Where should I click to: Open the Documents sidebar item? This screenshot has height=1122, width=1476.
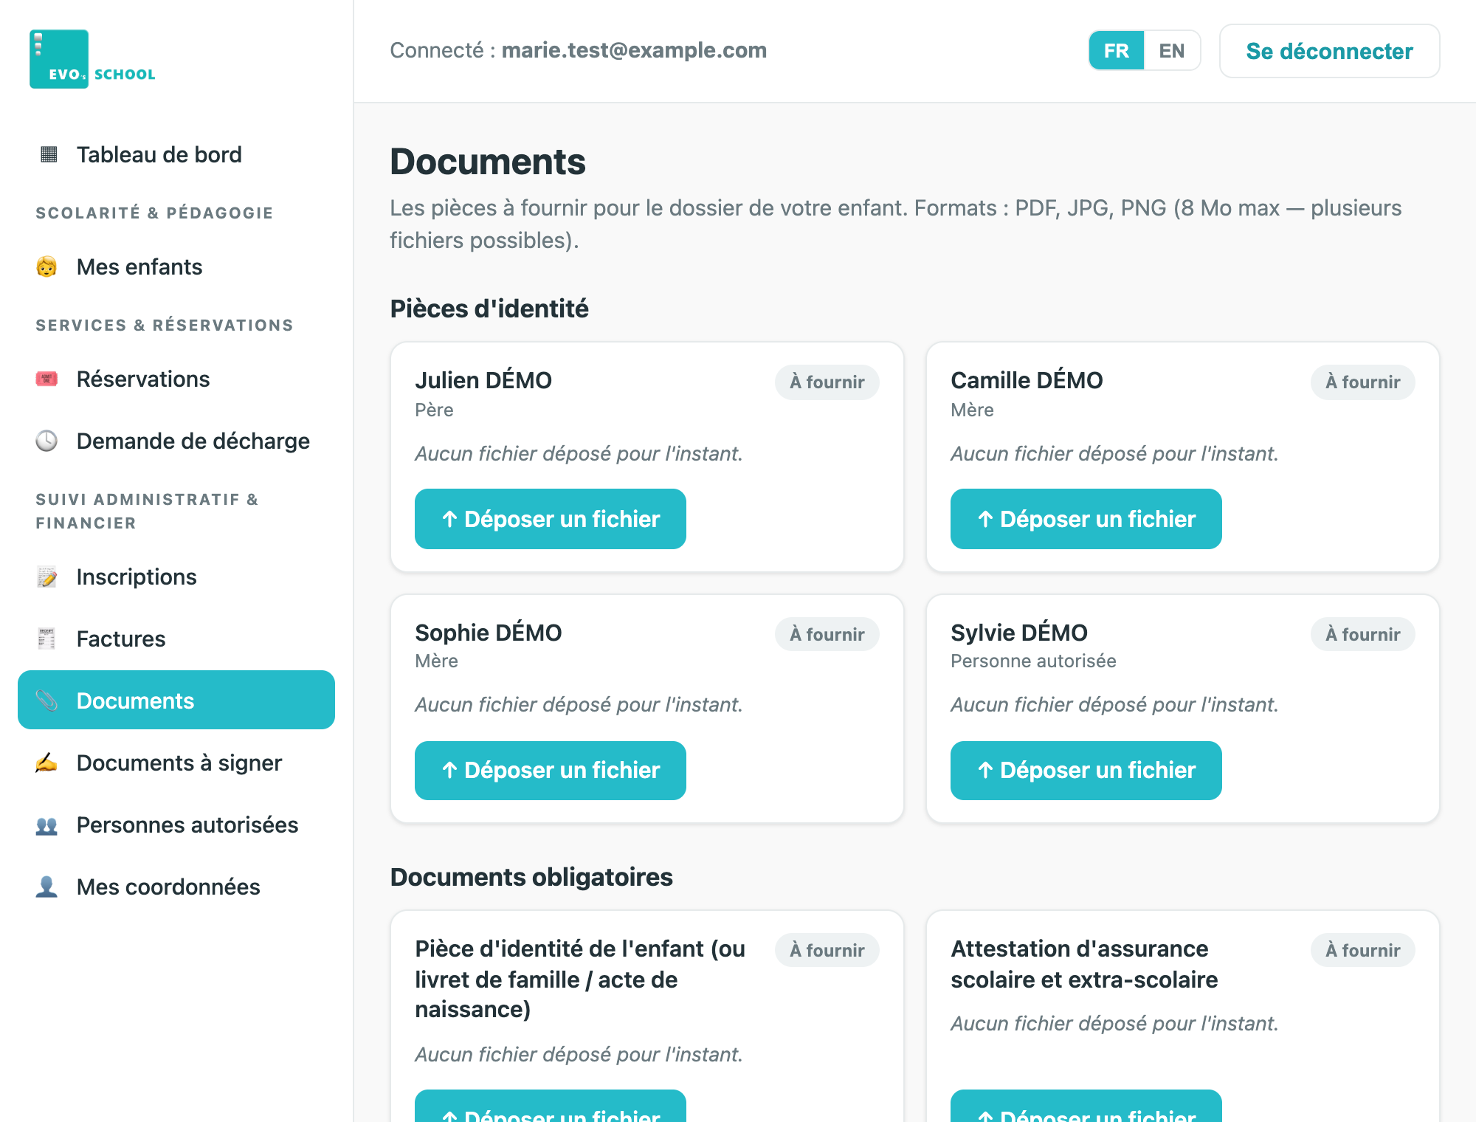[176, 700]
